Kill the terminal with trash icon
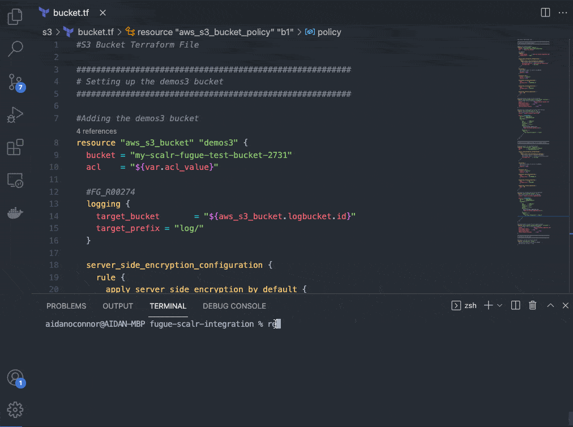Screen dimensions: 573x427 (532, 305)
